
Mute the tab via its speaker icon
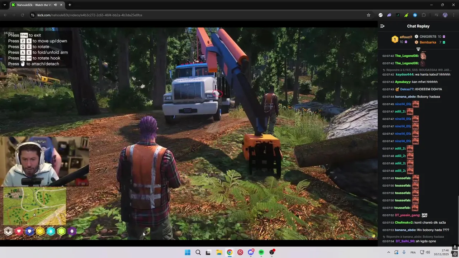[55, 5]
